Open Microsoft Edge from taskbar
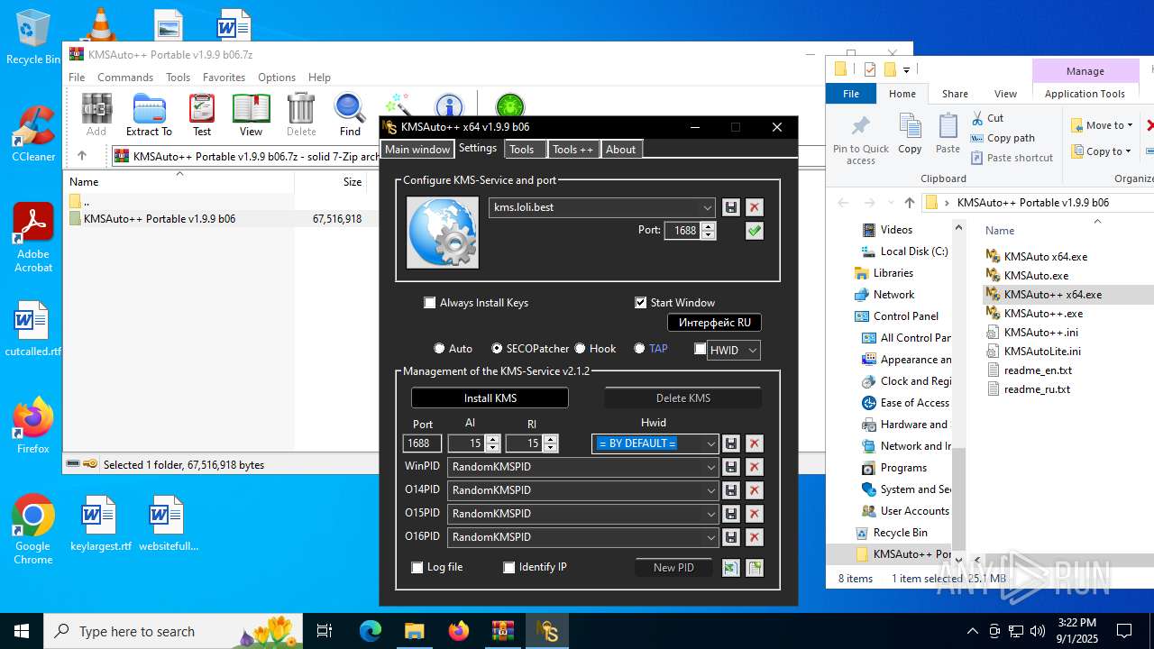 [x=371, y=631]
